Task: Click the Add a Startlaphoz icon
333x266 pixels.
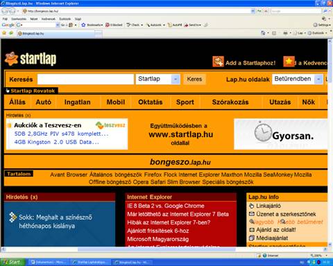Action: point(218,62)
